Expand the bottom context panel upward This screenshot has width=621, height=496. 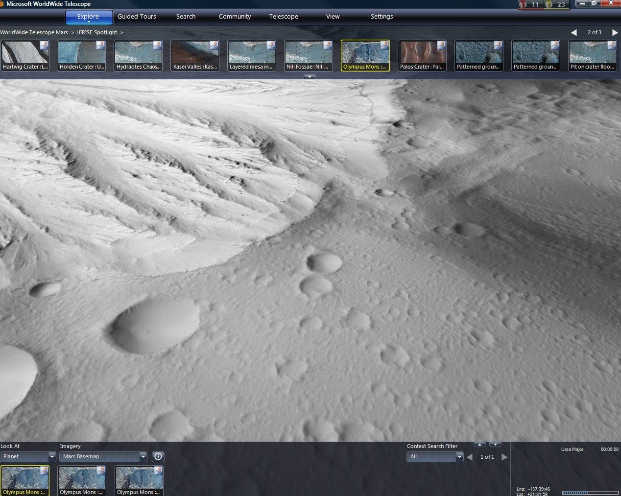pos(479,444)
